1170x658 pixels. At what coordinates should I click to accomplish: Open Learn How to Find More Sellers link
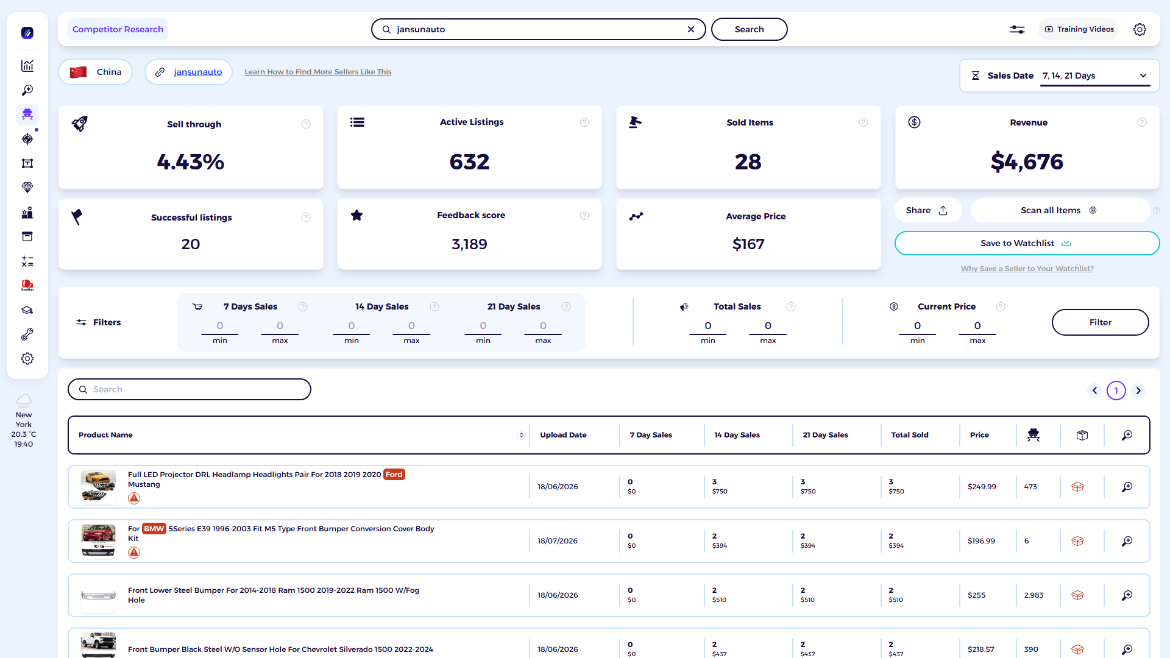[x=318, y=72]
